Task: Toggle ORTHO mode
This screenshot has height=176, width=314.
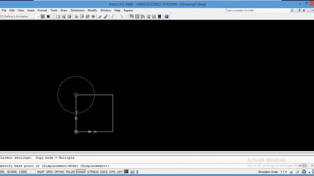Action: click(x=59, y=172)
